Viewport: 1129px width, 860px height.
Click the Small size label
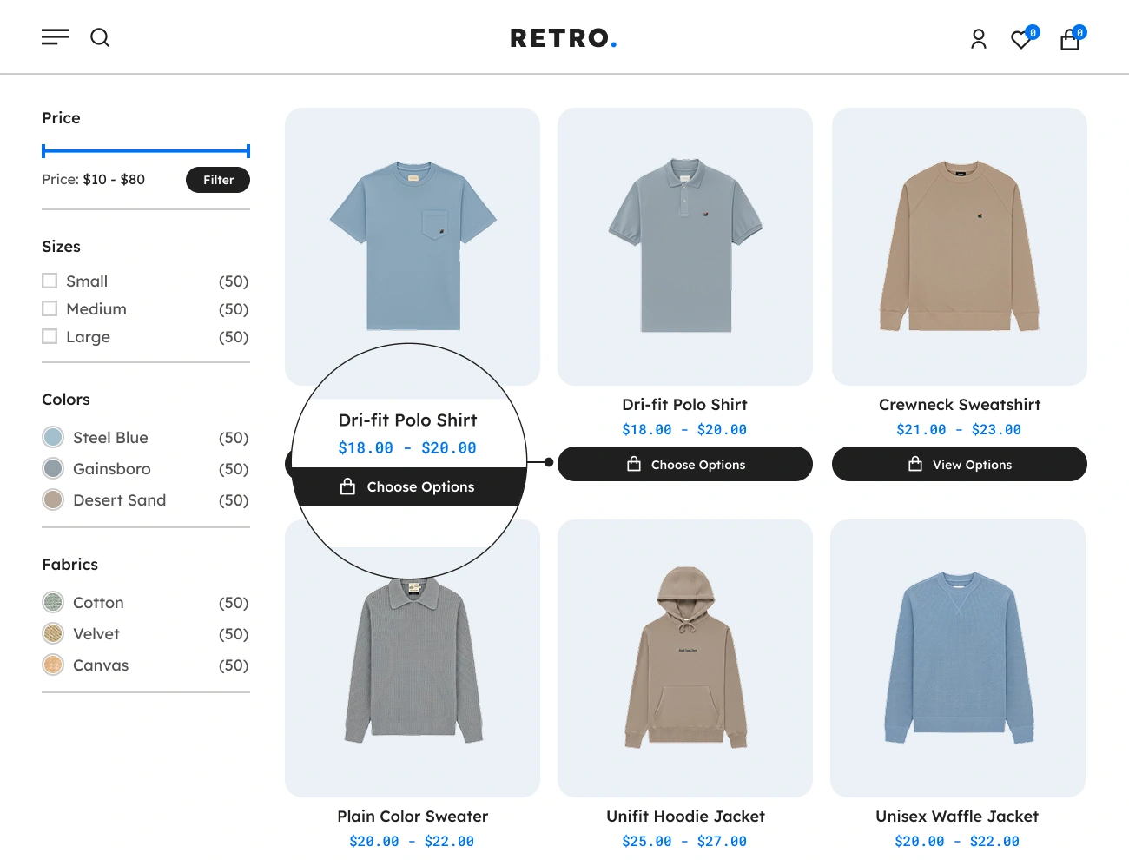[x=87, y=281]
